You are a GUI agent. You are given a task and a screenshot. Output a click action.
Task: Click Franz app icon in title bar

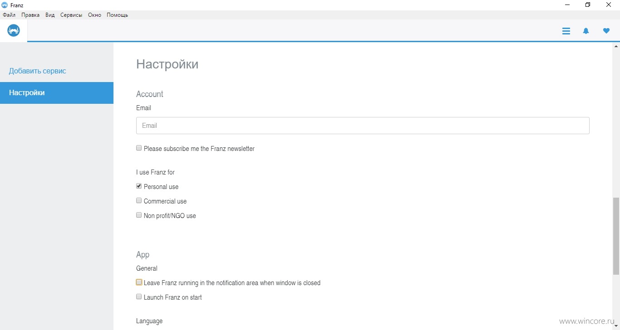[x=5, y=5]
